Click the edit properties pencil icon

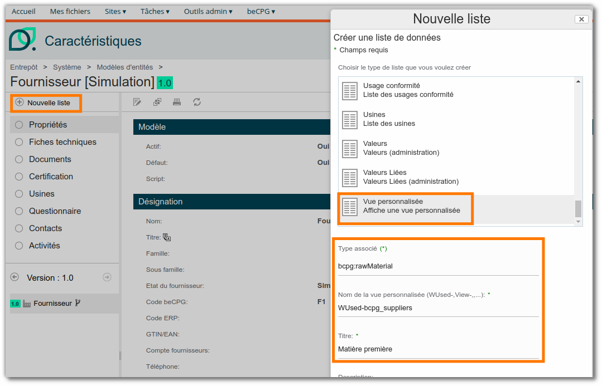coord(137,102)
